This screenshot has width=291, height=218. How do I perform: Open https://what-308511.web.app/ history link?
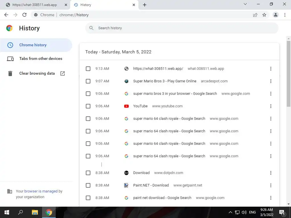[158, 69]
